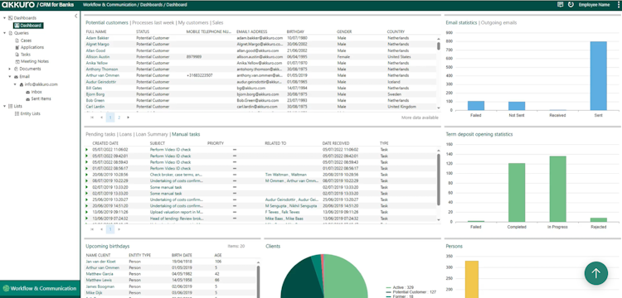Switch to Outgoing emails tab
Screen dimensions: 622x298
[498, 23]
